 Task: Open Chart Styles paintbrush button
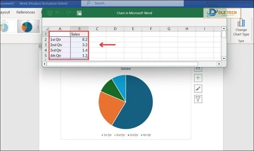click(198, 88)
